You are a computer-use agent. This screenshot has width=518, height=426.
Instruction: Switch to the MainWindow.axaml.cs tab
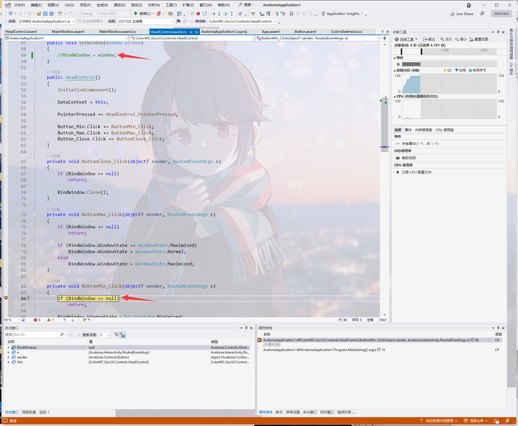(x=118, y=31)
